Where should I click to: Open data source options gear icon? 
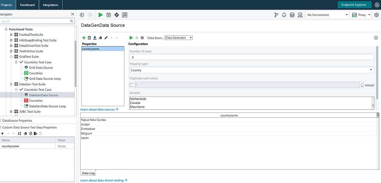click(x=142, y=38)
